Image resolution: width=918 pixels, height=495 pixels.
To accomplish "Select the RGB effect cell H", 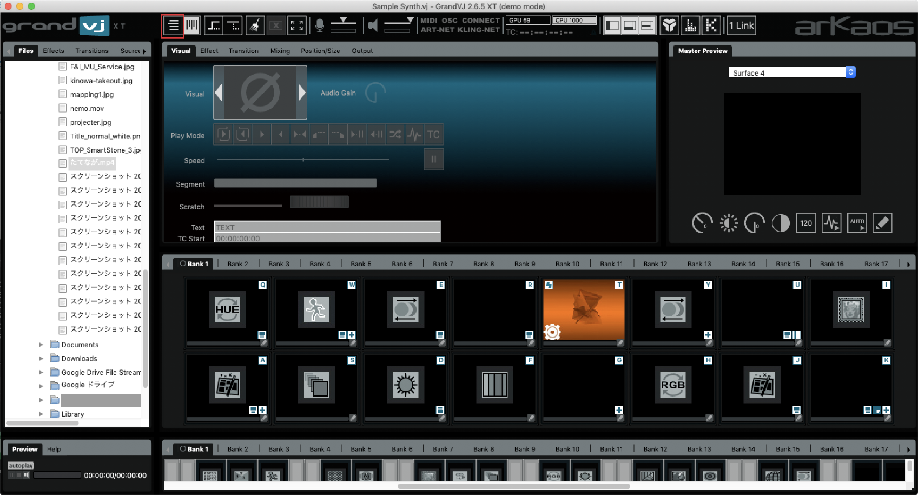I will 672,385.
